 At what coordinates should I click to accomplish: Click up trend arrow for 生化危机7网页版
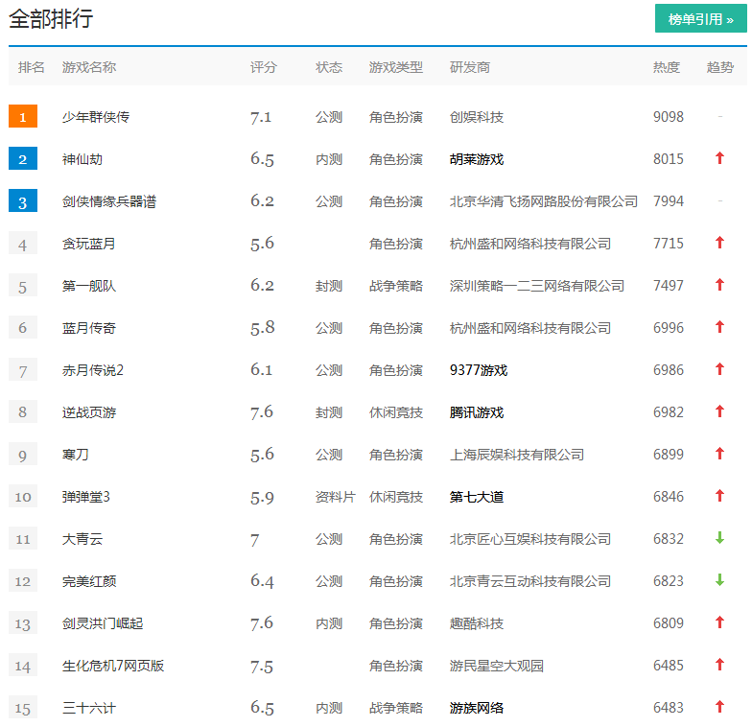tap(719, 664)
